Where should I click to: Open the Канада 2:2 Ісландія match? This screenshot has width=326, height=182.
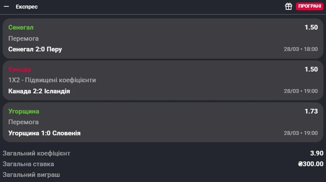[x=39, y=91]
